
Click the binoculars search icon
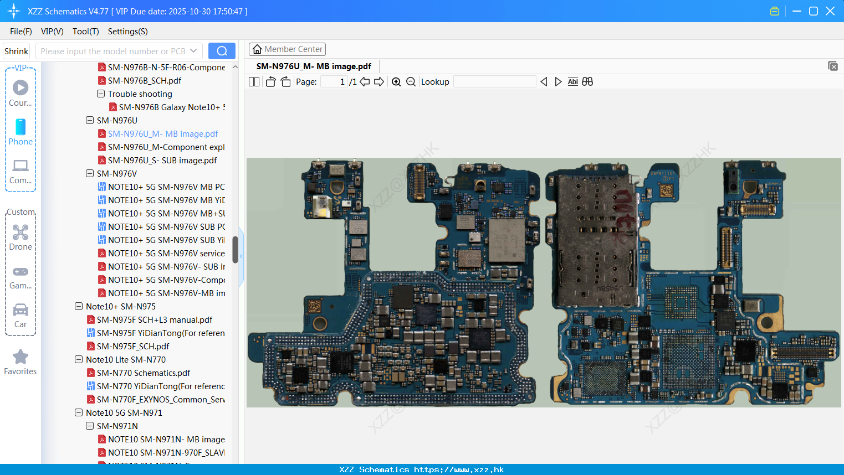point(587,82)
